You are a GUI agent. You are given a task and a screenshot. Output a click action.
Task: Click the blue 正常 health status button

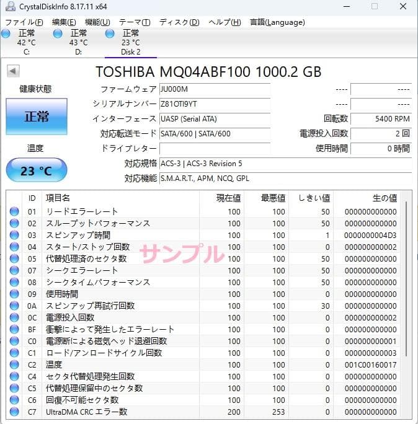click(x=37, y=117)
